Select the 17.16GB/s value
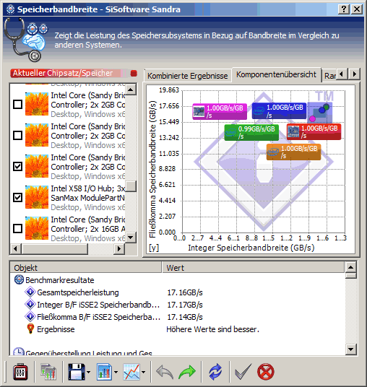Viewport: 367px width, 387px height. click(185, 292)
